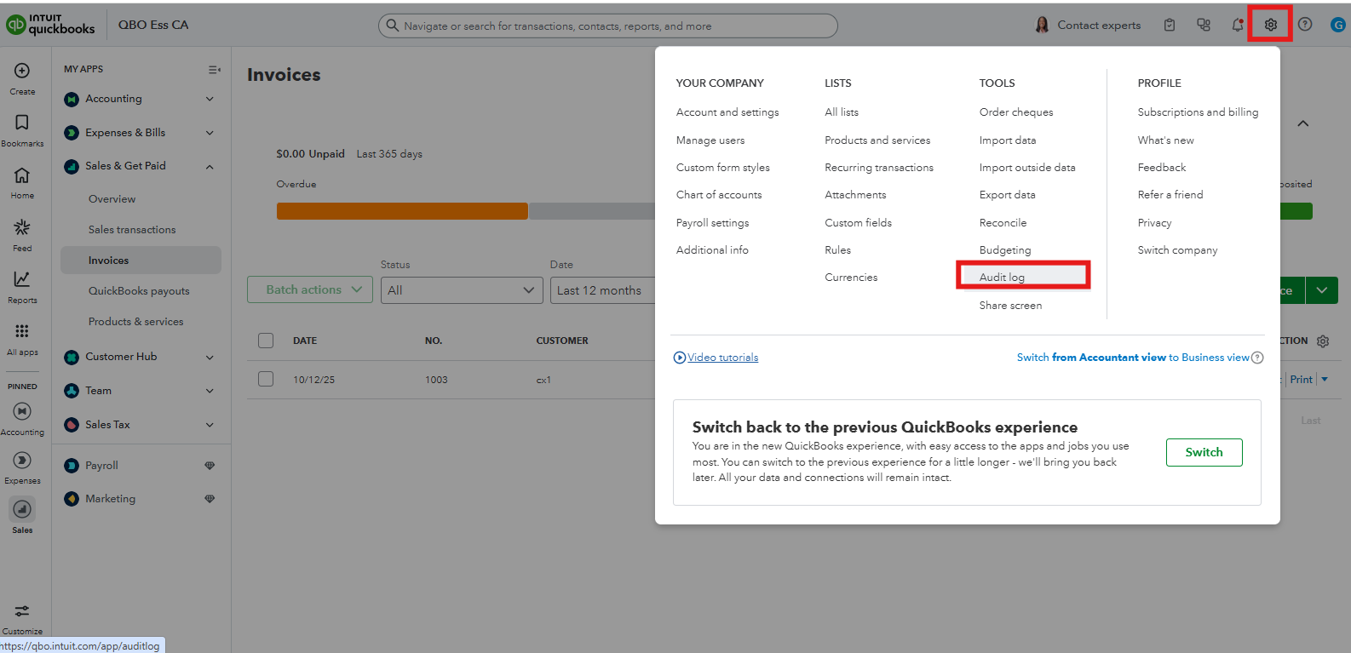Select Switch company
1351x653 pixels.
[x=1177, y=250]
